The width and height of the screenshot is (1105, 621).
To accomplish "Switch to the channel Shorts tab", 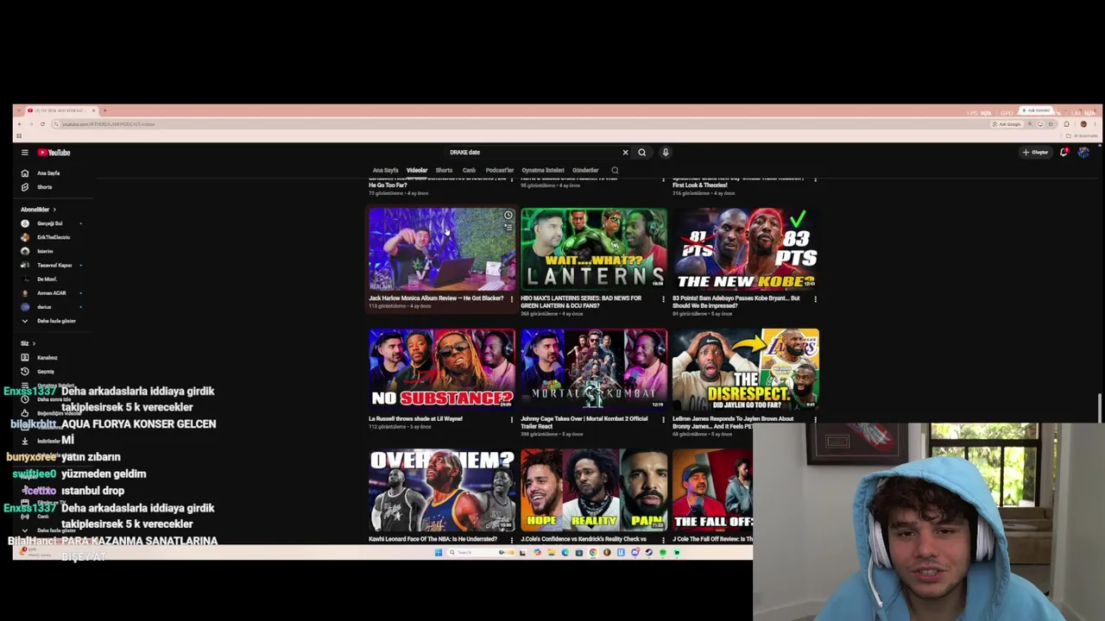I will click(444, 171).
